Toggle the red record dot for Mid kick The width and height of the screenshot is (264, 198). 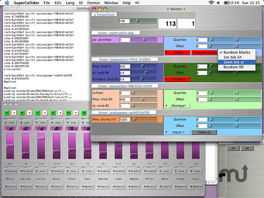tap(14, 113)
